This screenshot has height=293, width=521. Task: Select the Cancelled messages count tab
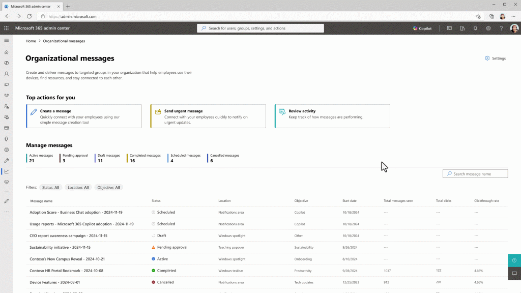[223, 158]
